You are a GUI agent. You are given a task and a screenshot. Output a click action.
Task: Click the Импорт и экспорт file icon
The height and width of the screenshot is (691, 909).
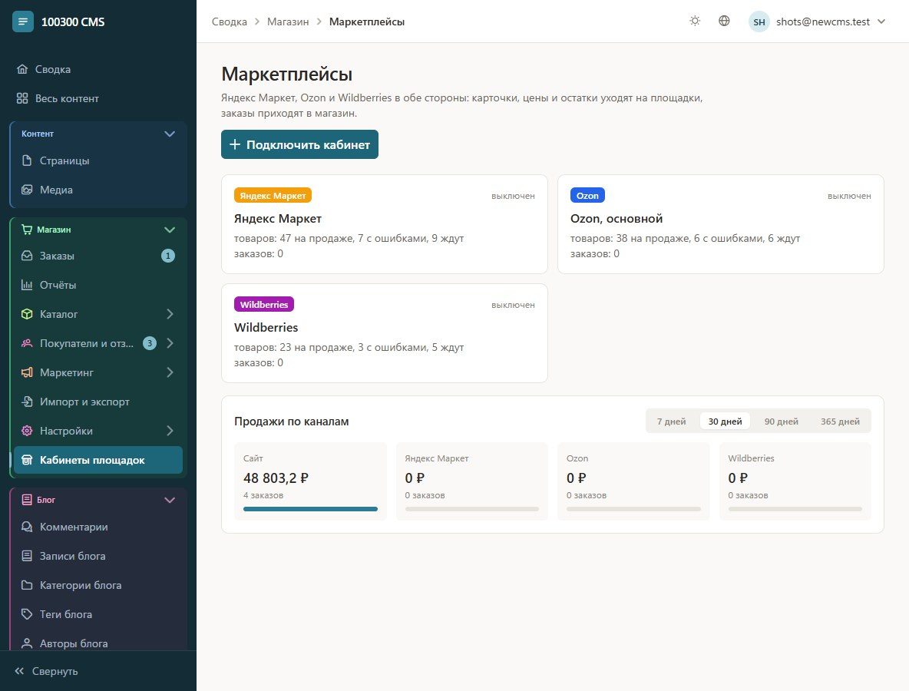point(27,401)
